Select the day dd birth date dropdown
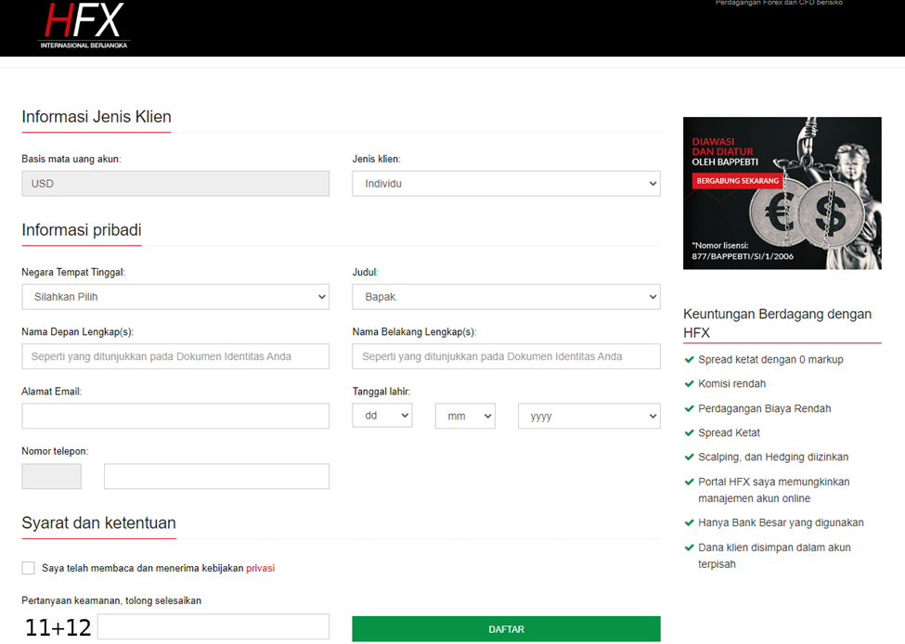The height and width of the screenshot is (644, 905). point(382,416)
